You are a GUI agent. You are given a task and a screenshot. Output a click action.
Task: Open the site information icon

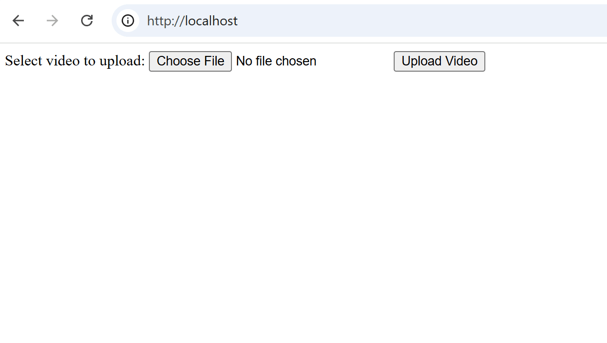(x=127, y=21)
